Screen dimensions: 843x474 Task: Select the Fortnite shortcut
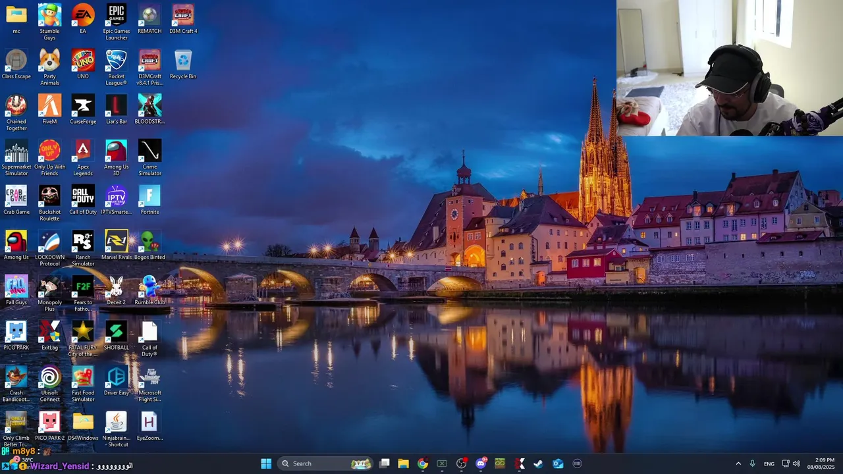(x=150, y=199)
